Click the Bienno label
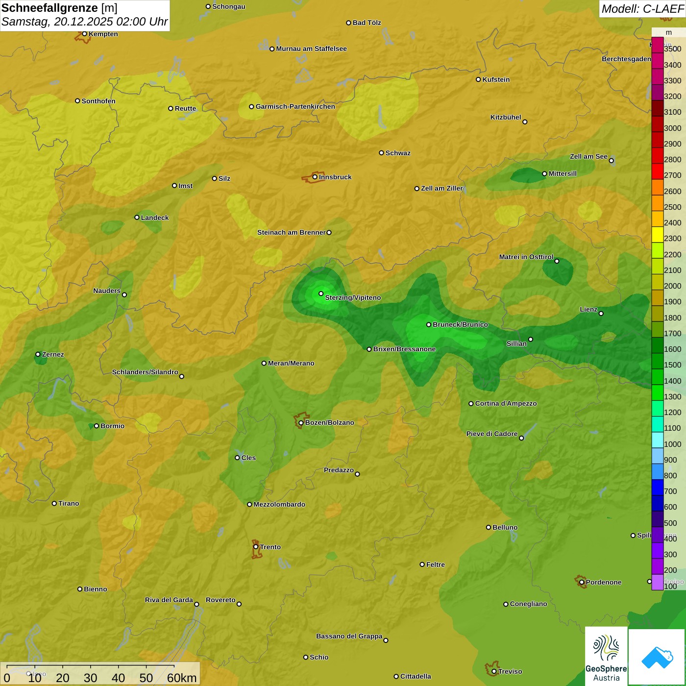The width and height of the screenshot is (686, 686). (x=96, y=589)
